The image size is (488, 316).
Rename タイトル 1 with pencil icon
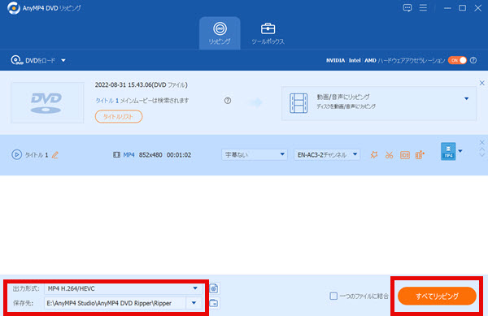pos(55,154)
